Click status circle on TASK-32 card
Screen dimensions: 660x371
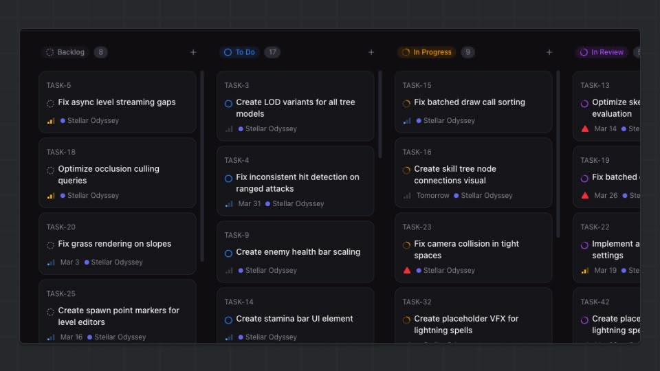pos(406,320)
